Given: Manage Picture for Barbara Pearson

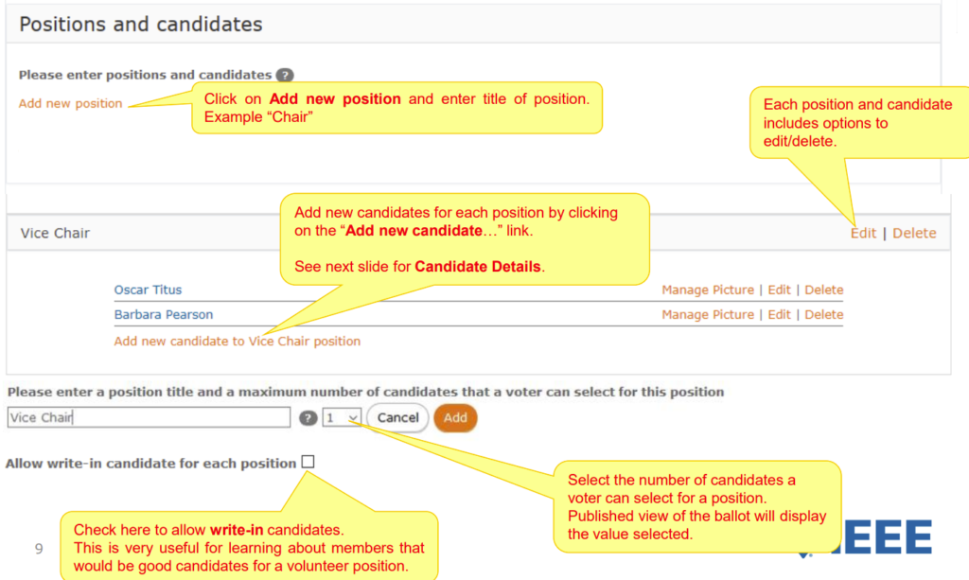Looking at the screenshot, I should point(708,314).
